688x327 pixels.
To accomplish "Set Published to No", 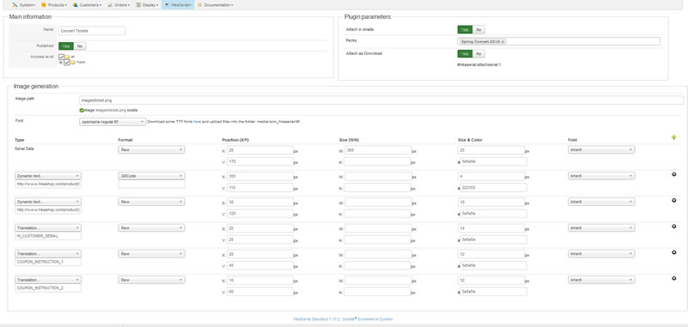I will tap(80, 45).
